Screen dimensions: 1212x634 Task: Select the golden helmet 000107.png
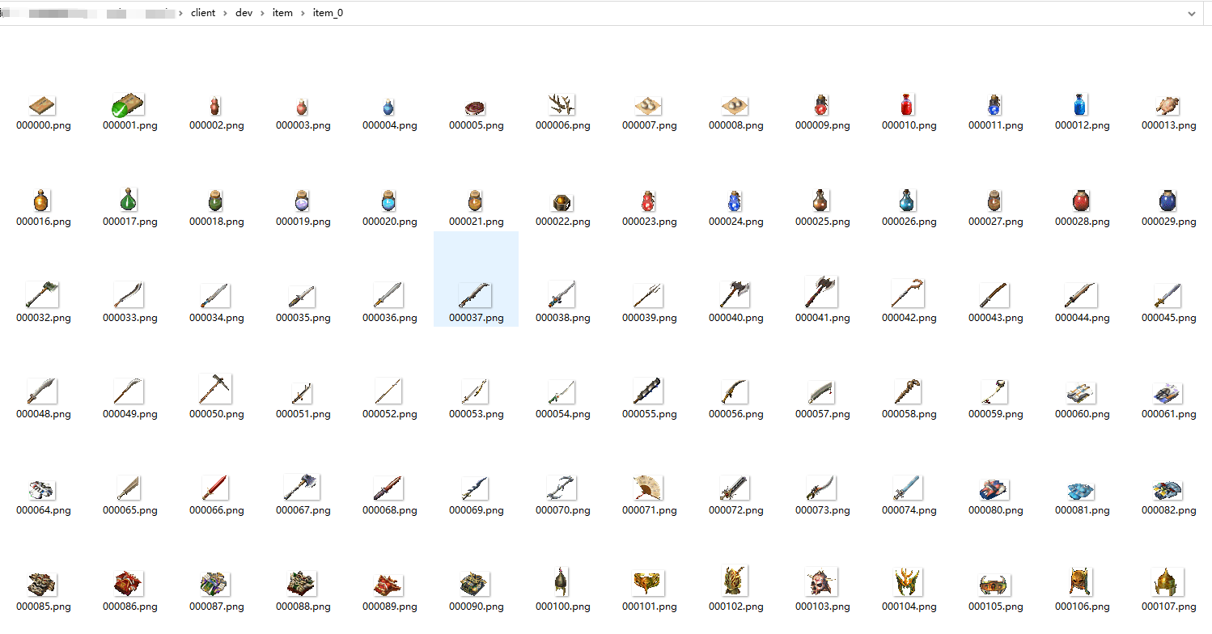click(x=1168, y=582)
